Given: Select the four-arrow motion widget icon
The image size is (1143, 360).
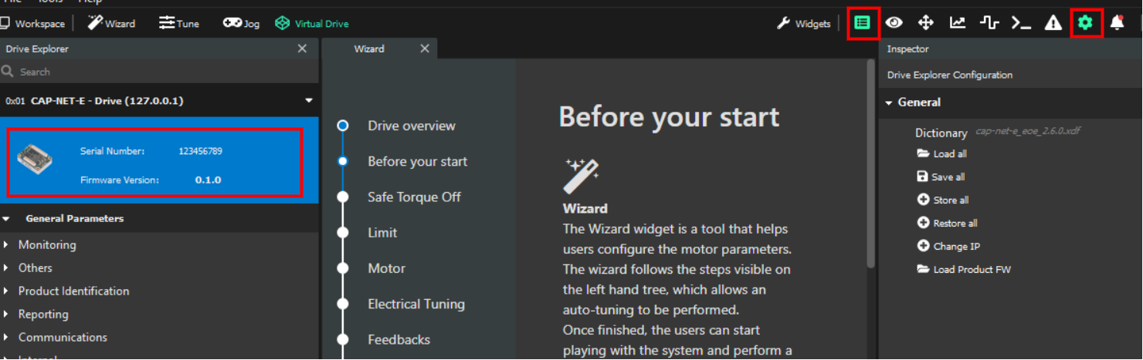Looking at the screenshot, I should pyautogui.click(x=926, y=23).
